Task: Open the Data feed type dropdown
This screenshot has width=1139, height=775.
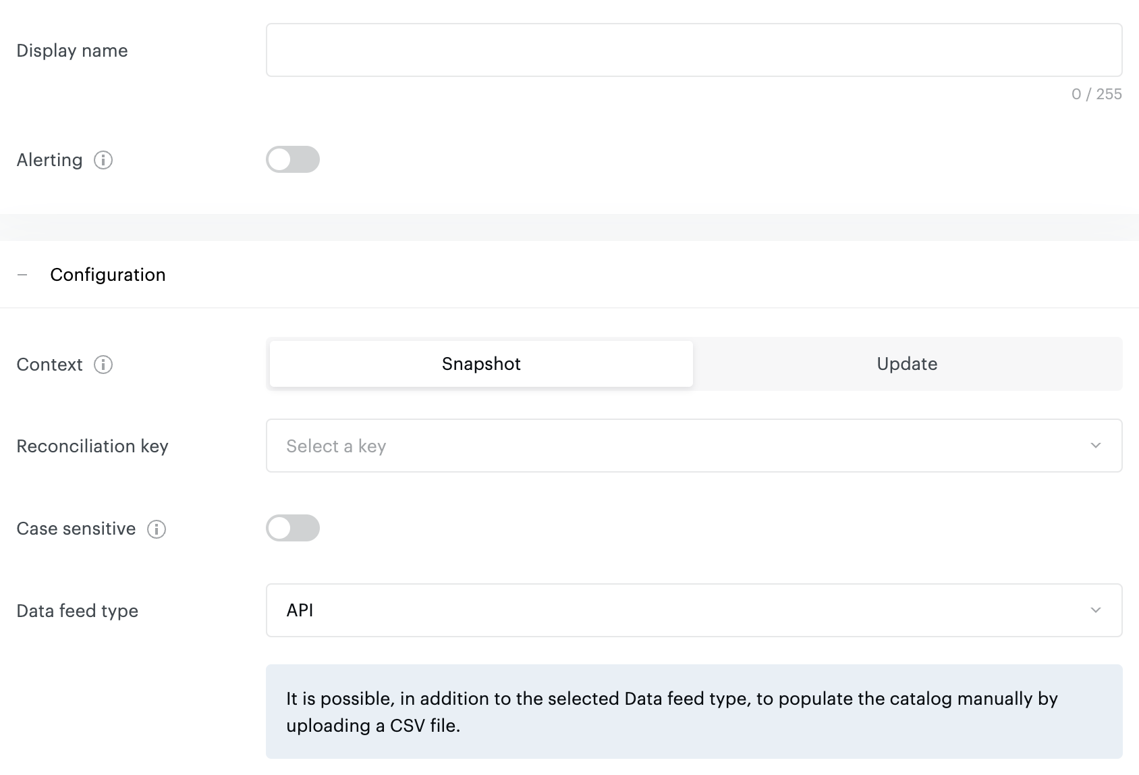Action: [694, 610]
